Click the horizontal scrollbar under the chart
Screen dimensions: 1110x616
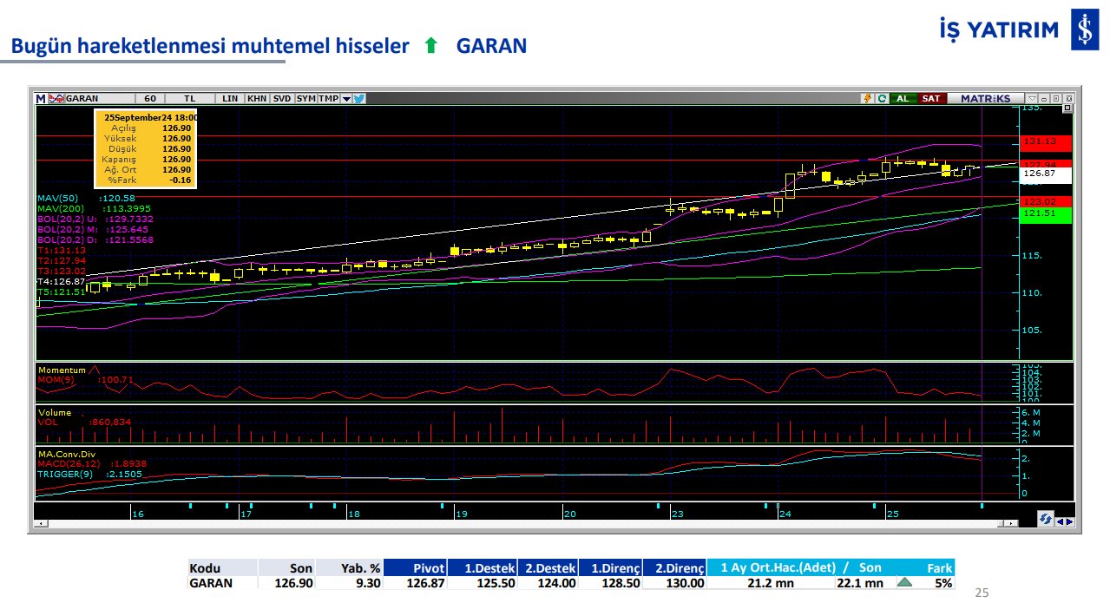[x=521, y=523]
